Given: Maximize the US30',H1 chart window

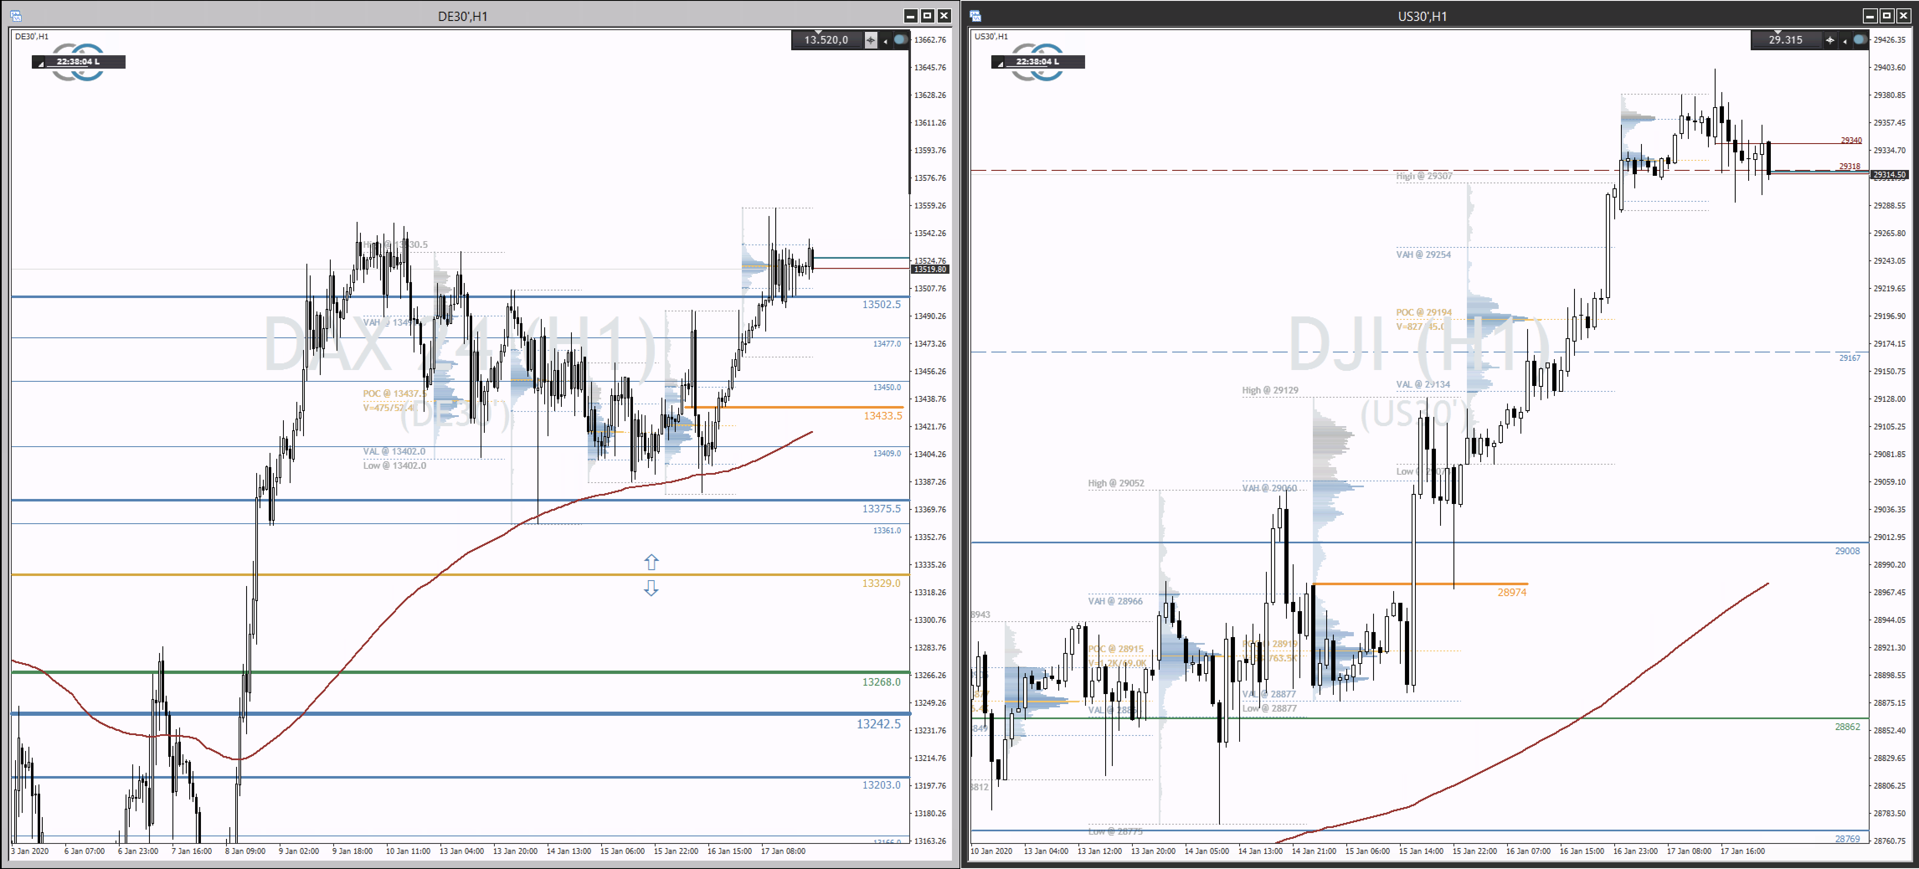Looking at the screenshot, I should tap(1887, 15).
